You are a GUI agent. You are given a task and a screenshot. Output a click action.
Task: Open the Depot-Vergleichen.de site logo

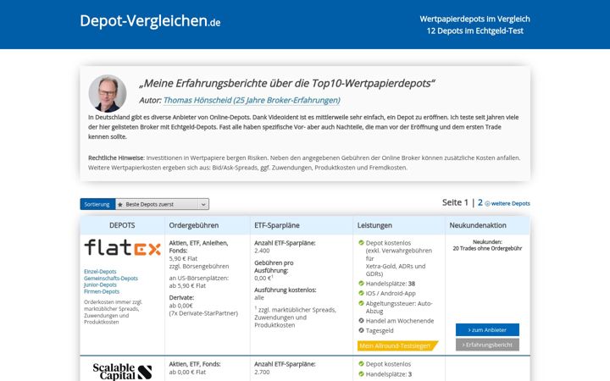(150, 21)
